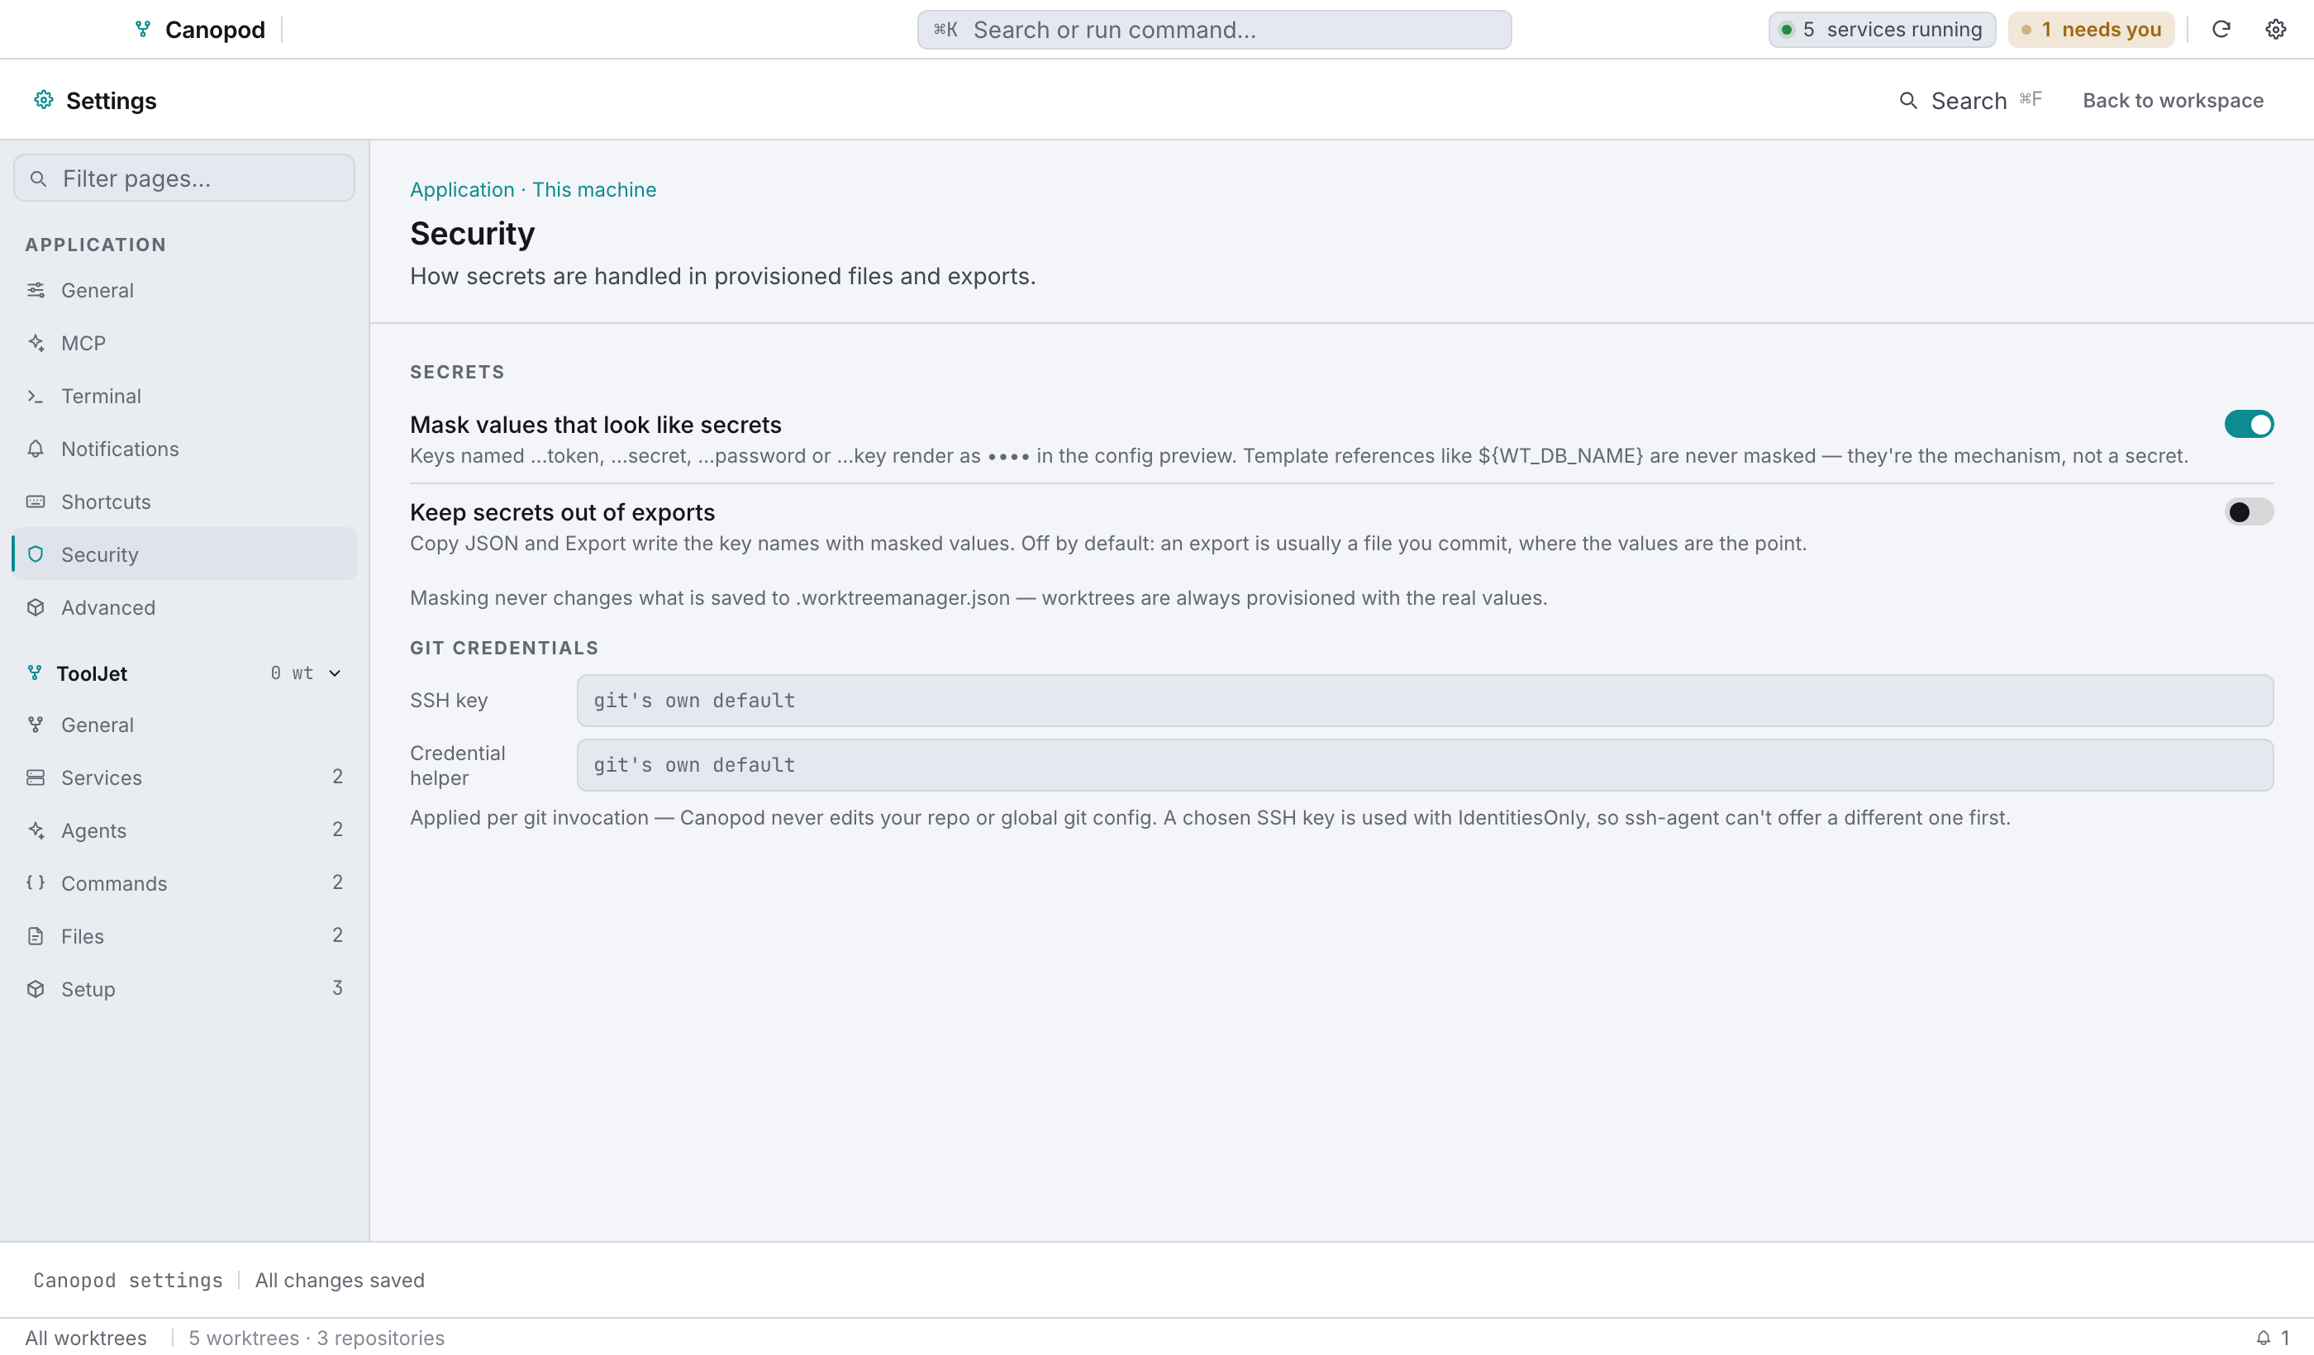This screenshot has height=1355, width=2314.
Task: Click the Search ⌘F button
Action: point(1970,100)
